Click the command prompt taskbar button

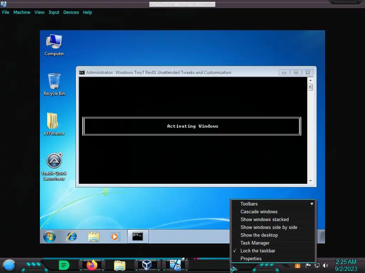(x=138, y=236)
